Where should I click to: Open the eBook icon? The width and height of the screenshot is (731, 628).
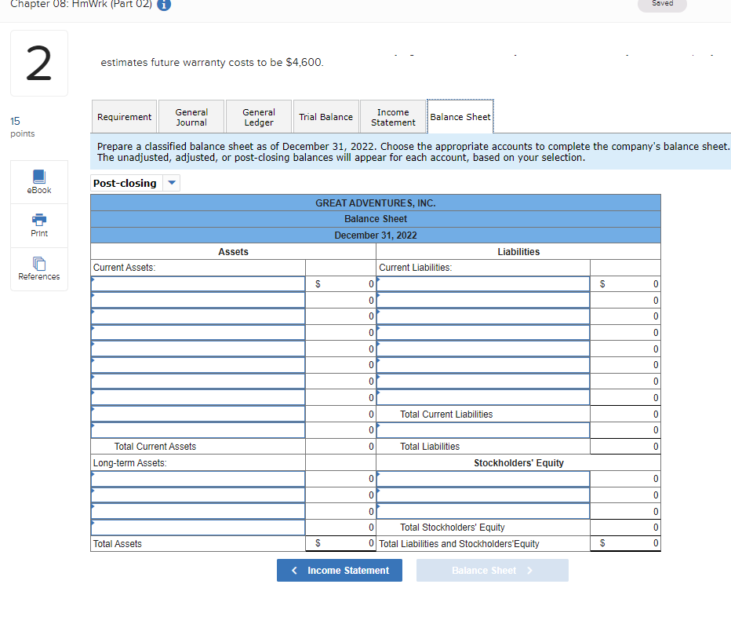pos(39,182)
